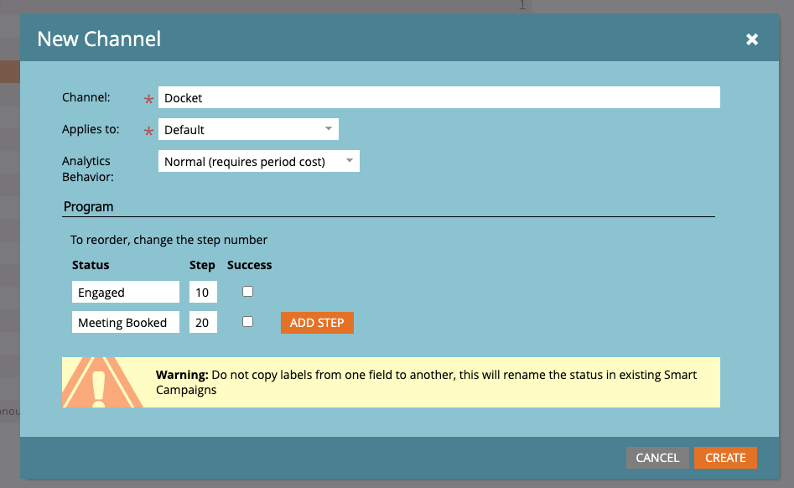Screen dimensions: 794x488
Task: Click the Status column header
Action: click(91, 265)
